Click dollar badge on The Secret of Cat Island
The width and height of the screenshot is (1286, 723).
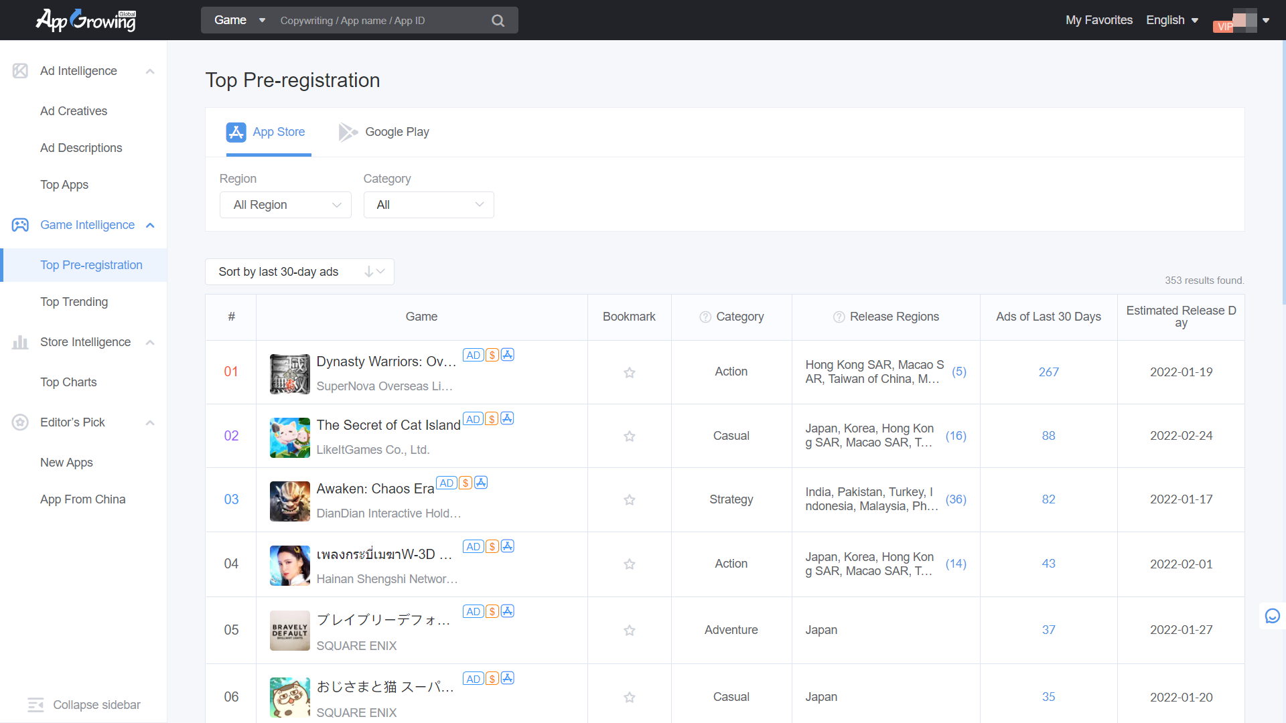[x=492, y=419]
